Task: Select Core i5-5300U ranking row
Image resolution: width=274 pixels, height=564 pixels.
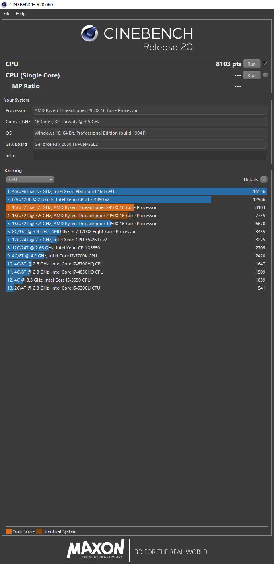Action: coord(136,288)
